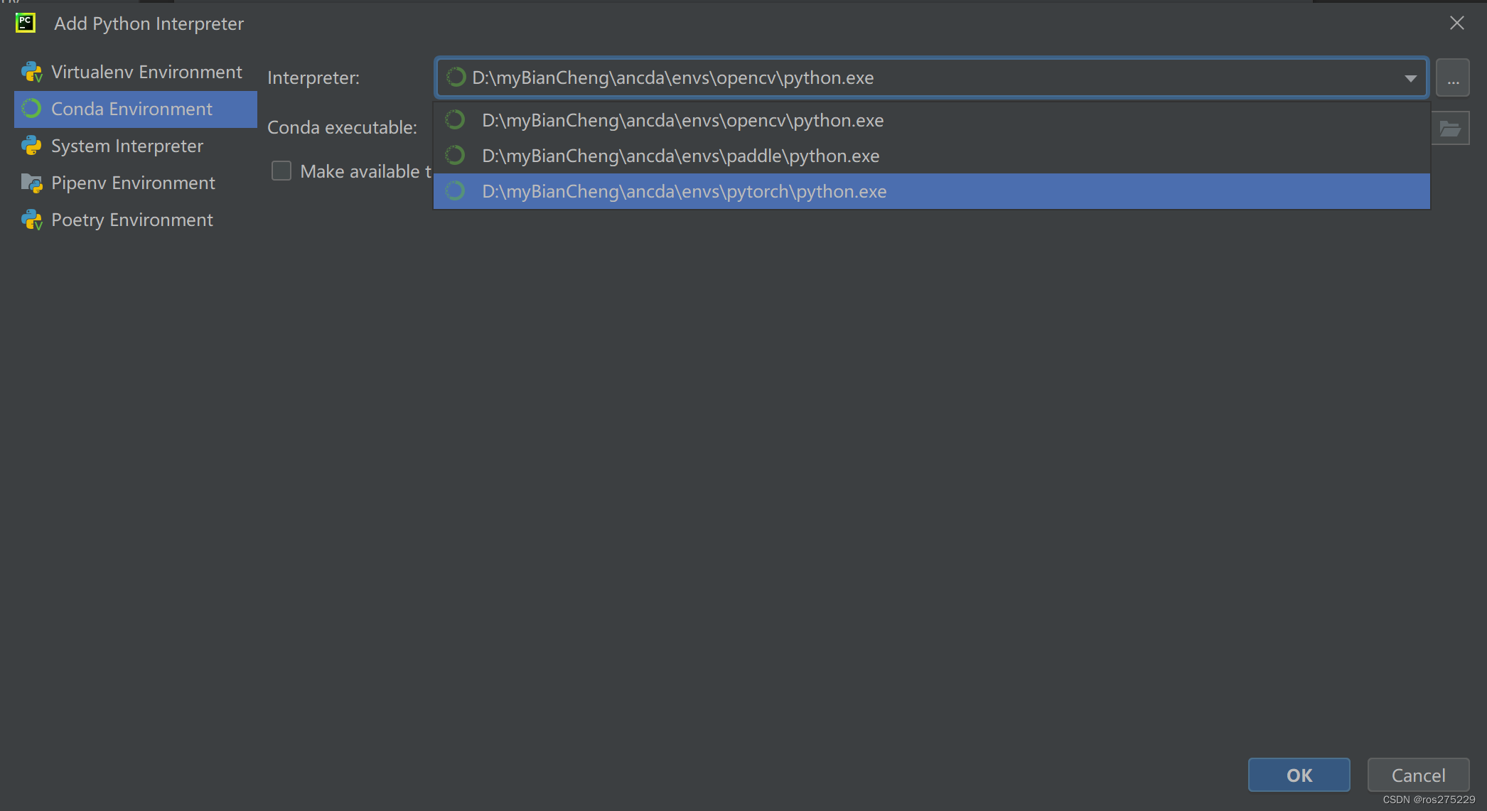The width and height of the screenshot is (1487, 811).
Task: Click the Conda Environment icon
Action: coord(31,109)
